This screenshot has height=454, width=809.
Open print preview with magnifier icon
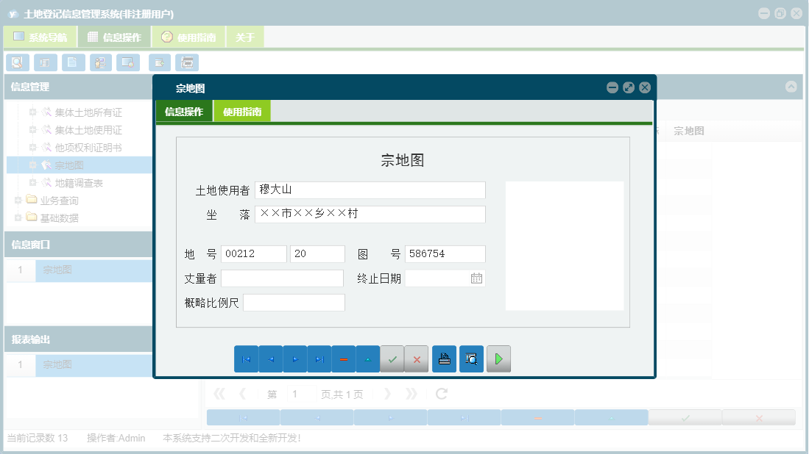[x=471, y=358]
